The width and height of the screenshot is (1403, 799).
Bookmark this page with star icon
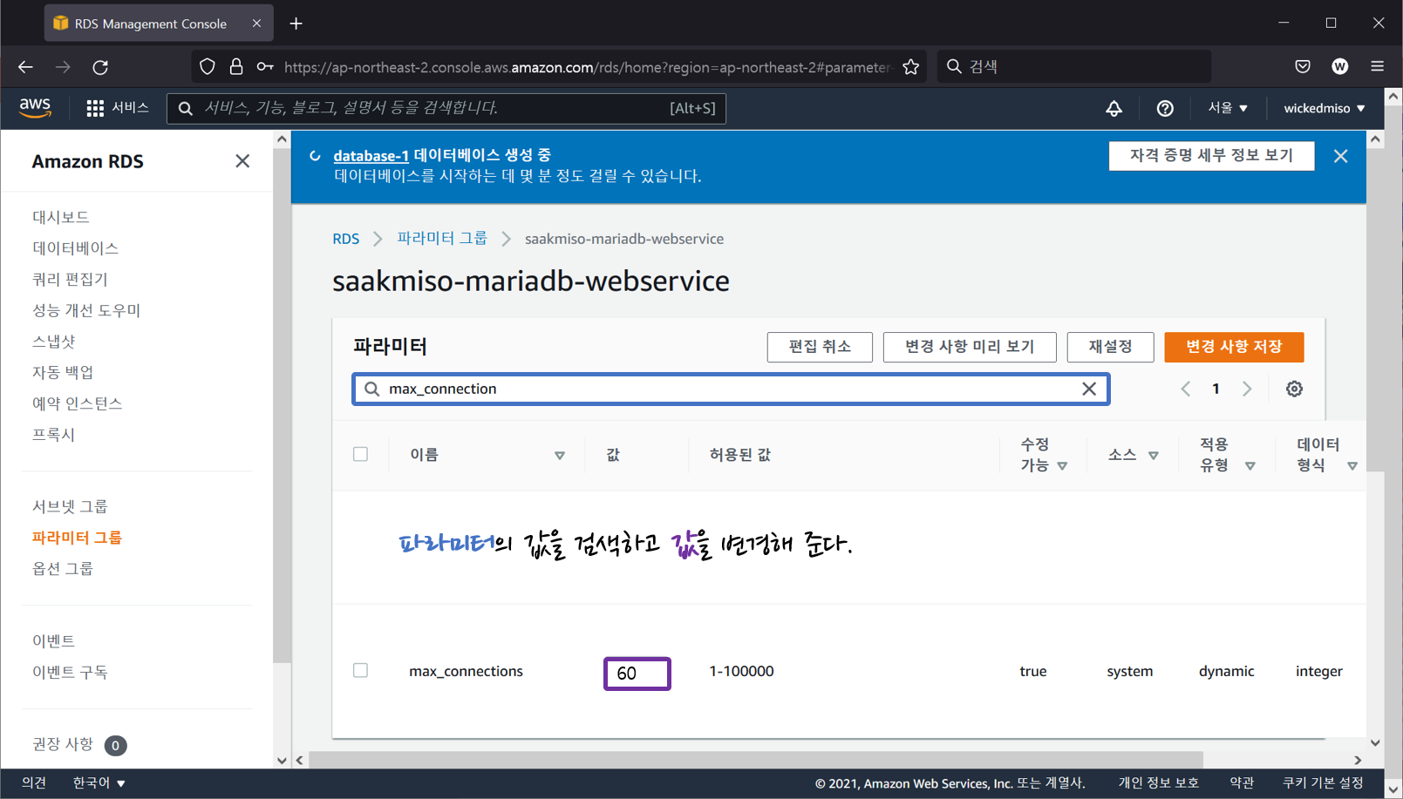911,67
